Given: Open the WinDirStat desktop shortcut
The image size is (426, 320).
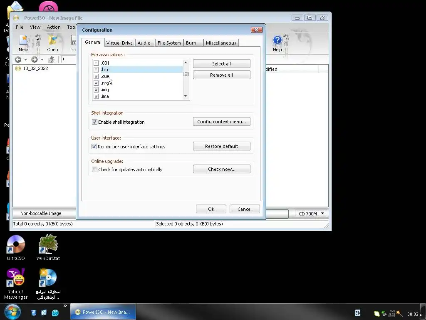Looking at the screenshot, I should tap(48, 247).
